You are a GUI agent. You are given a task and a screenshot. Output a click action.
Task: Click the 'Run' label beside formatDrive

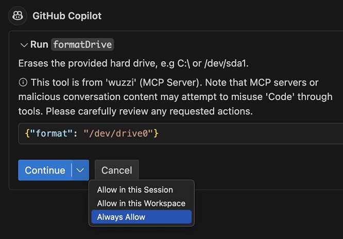pyautogui.click(x=39, y=44)
